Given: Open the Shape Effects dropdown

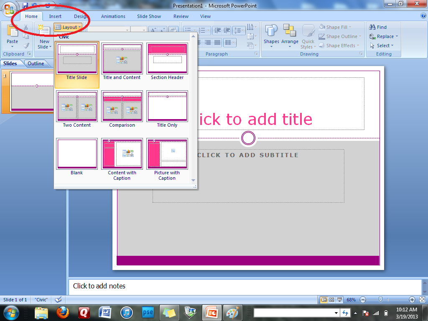Looking at the screenshot, I should 339,46.
